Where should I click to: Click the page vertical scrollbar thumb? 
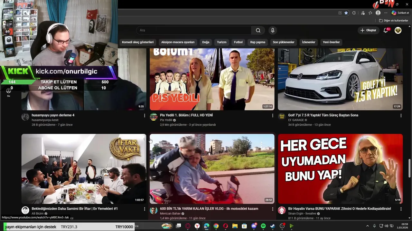click(410, 168)
